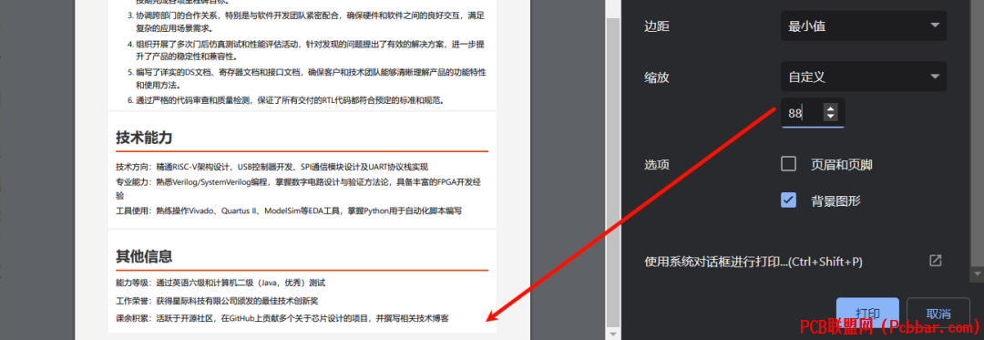
Task: Click the 取消 button
Action: coord(938,314)
